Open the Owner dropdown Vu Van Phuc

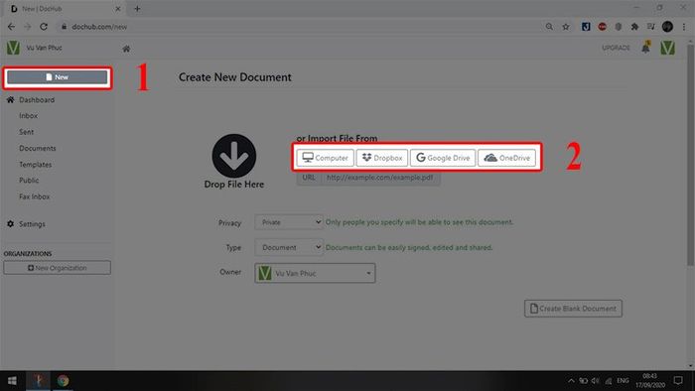(x=315, y=273)
